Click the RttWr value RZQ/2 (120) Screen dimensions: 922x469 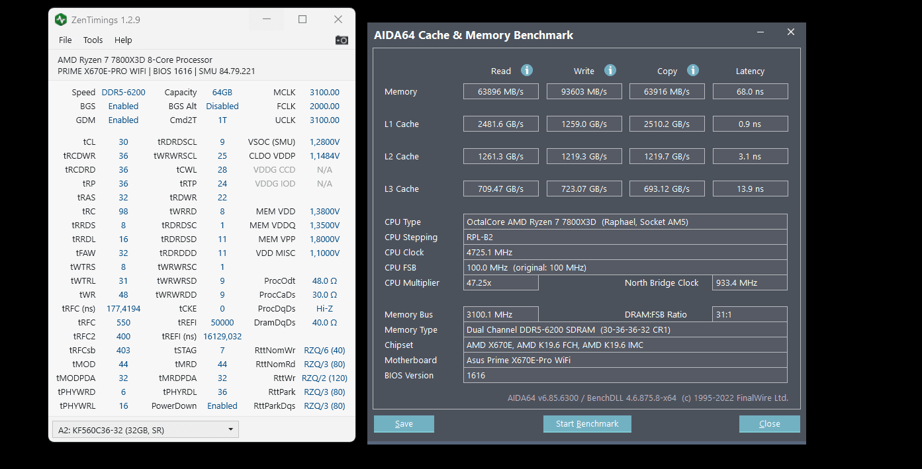click(324, 378)
